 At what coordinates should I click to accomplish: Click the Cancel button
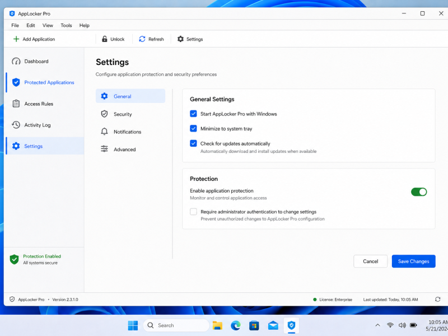click(x=370, y=261)
